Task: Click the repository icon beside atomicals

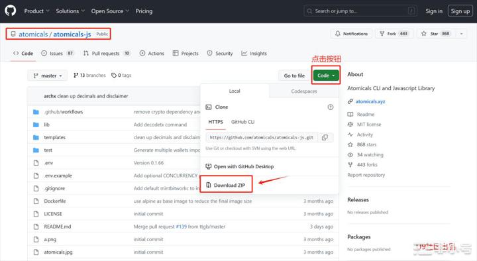Action: tap(13, 34)
